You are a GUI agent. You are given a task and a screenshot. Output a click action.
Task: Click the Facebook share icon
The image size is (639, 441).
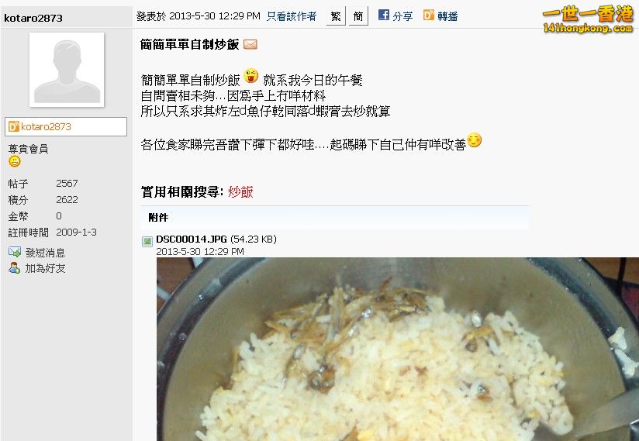coord(384,15)
